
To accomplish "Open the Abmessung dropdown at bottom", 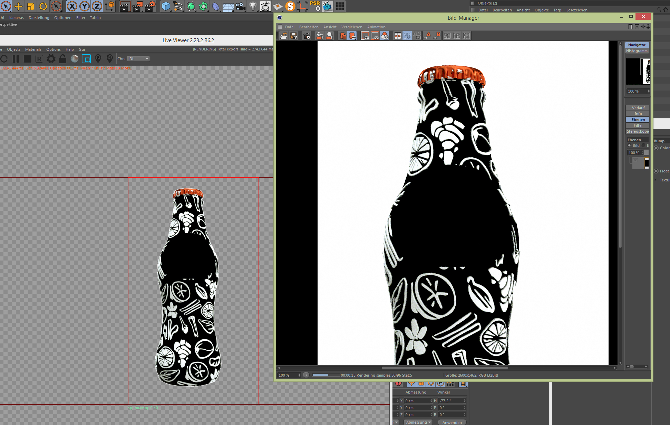I will (418, 422).
